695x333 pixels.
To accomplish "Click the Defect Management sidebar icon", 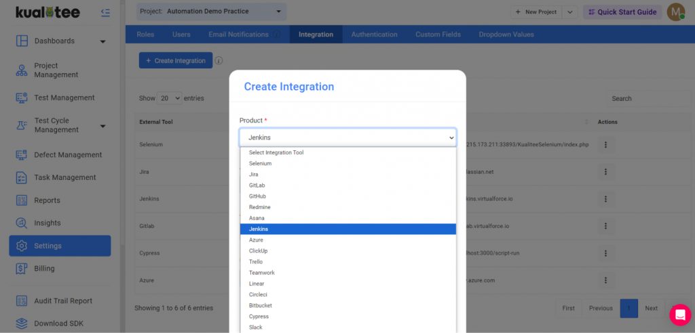I will click(22, 155).
